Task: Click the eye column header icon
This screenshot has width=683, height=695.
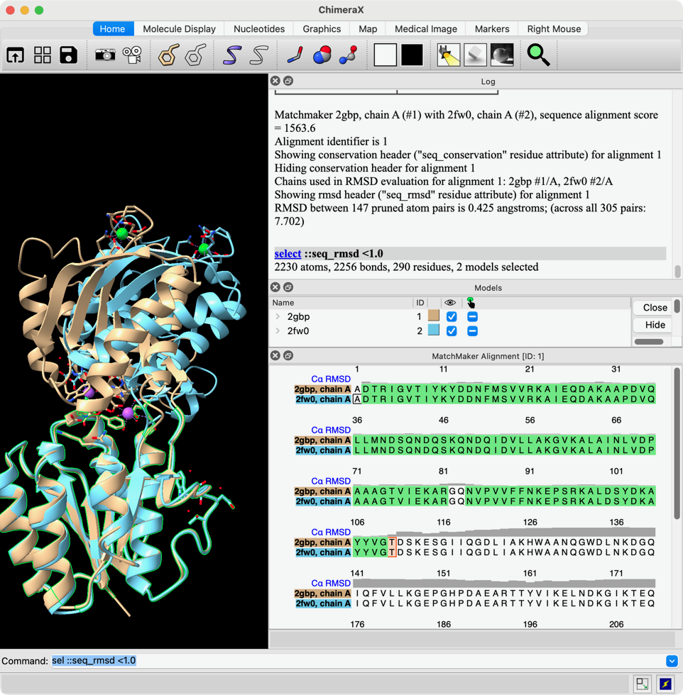Action: 450,303
